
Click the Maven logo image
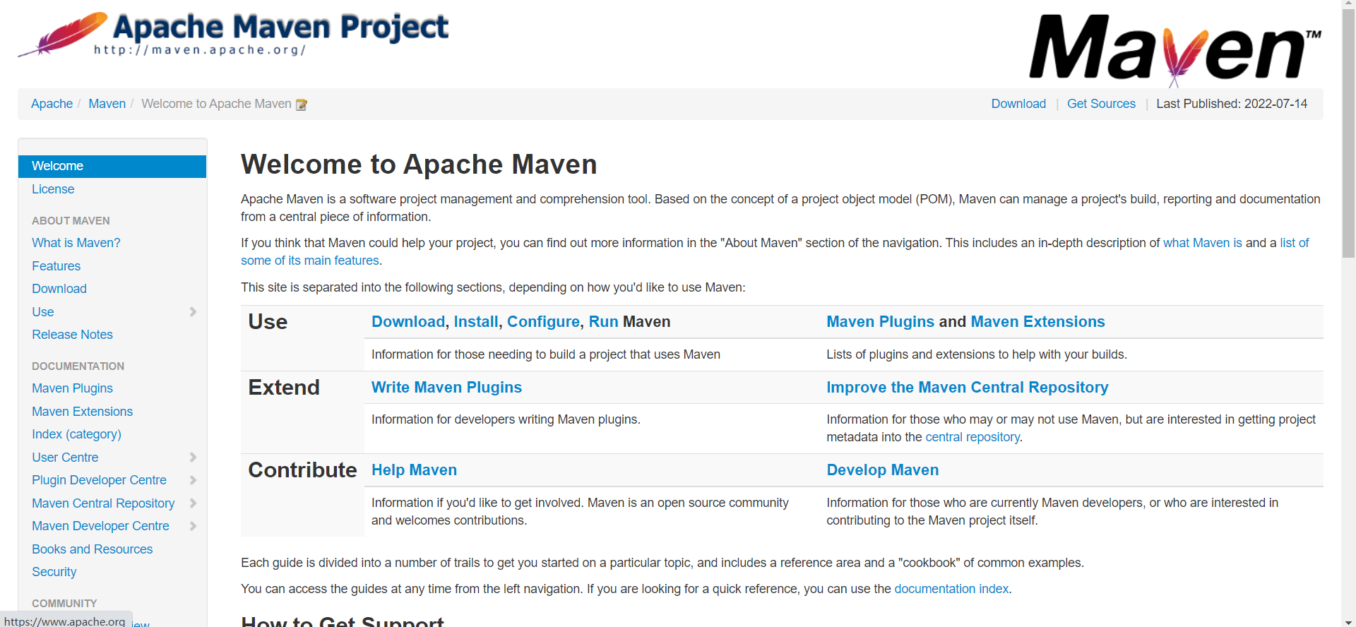point(1174,48)
